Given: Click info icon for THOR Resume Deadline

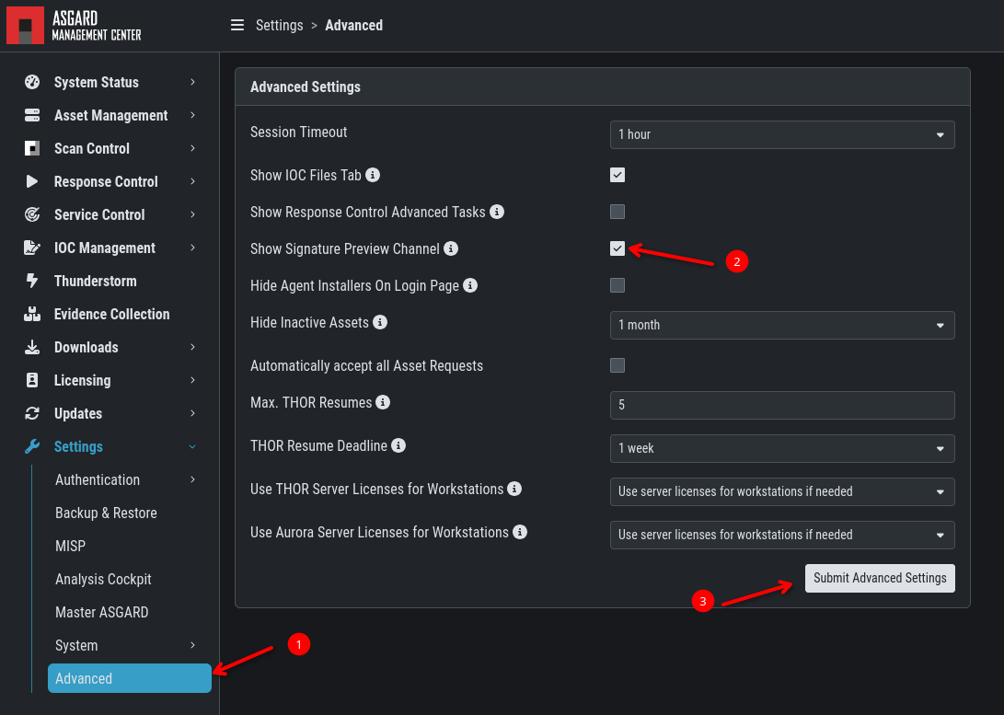Looking at the screenshot, I should coord(398,445).
